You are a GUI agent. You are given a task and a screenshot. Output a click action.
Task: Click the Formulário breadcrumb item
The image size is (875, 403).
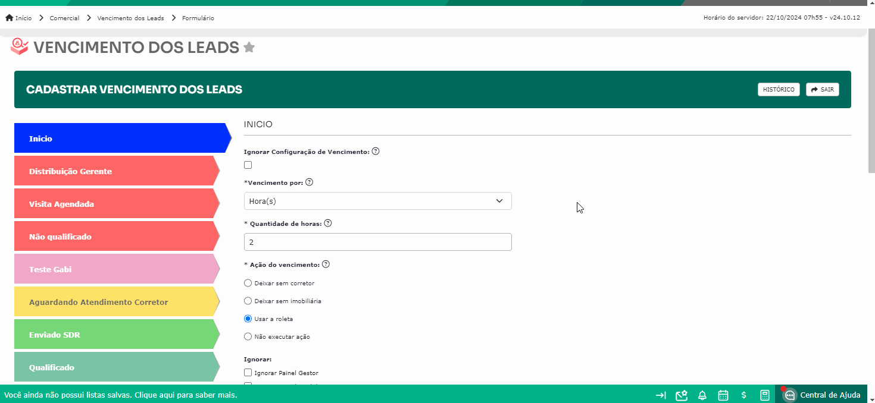point(198,18)
